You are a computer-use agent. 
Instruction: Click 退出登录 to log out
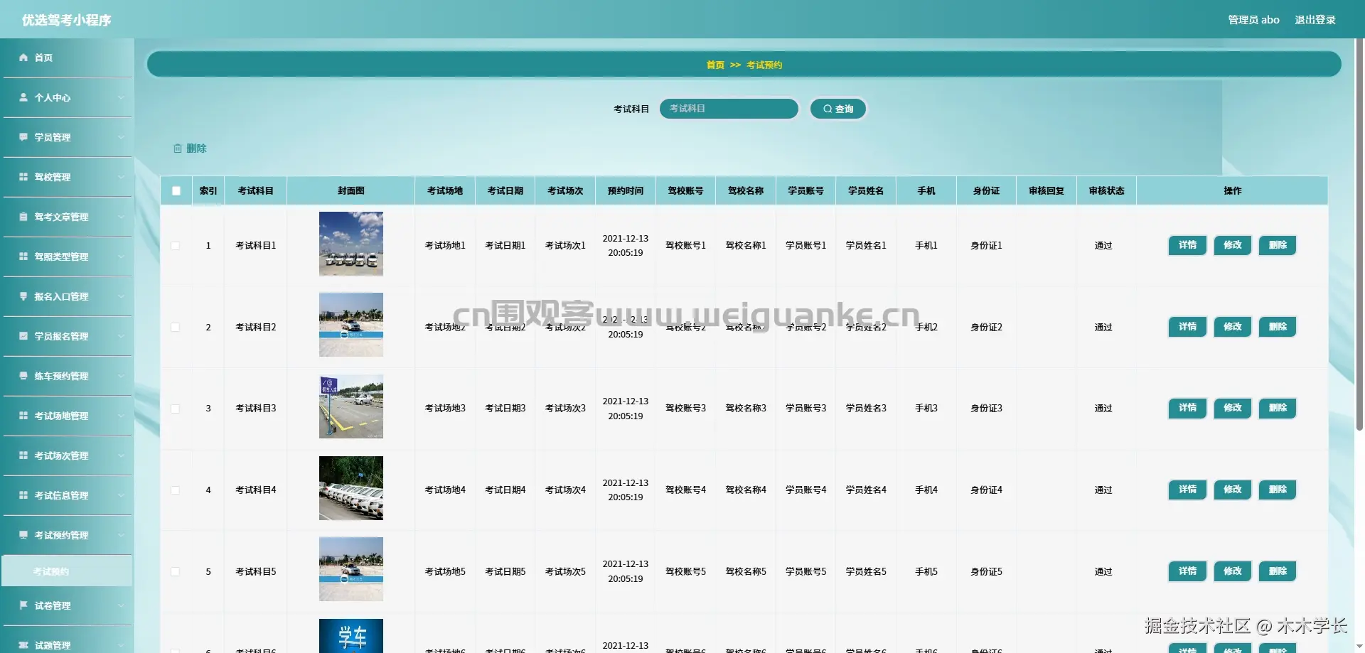click(1315, 20)
